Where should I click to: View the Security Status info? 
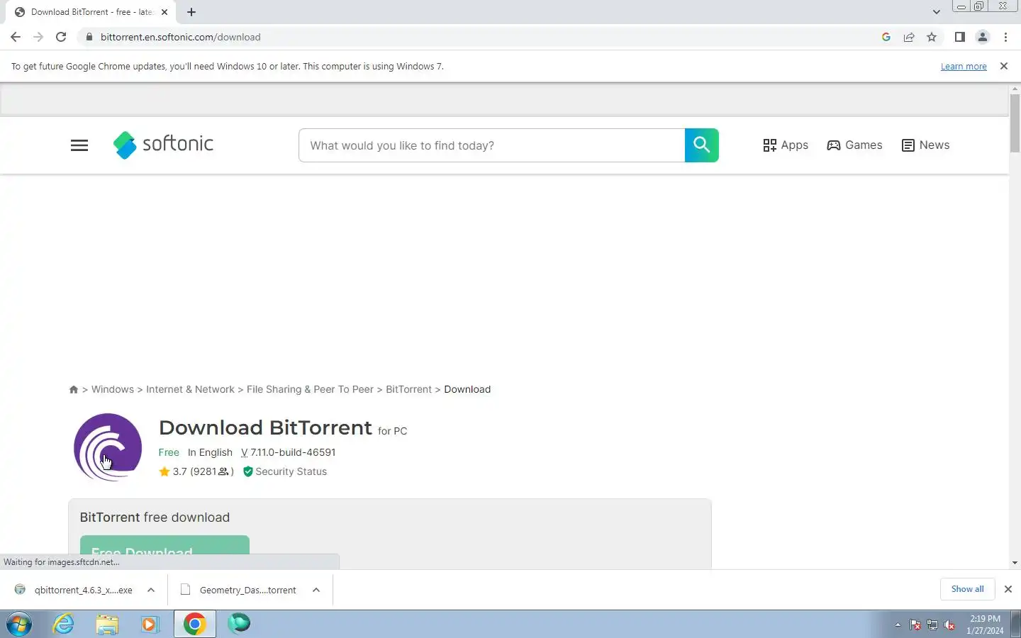pyautogui.click(x=285, y=471)
